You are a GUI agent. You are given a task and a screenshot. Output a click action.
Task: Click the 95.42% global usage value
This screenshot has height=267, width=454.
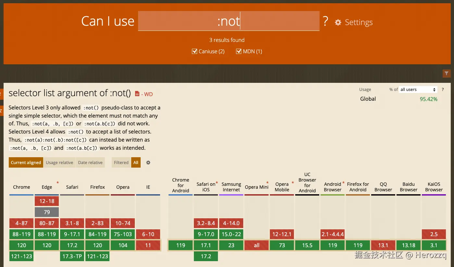(428, 99)
